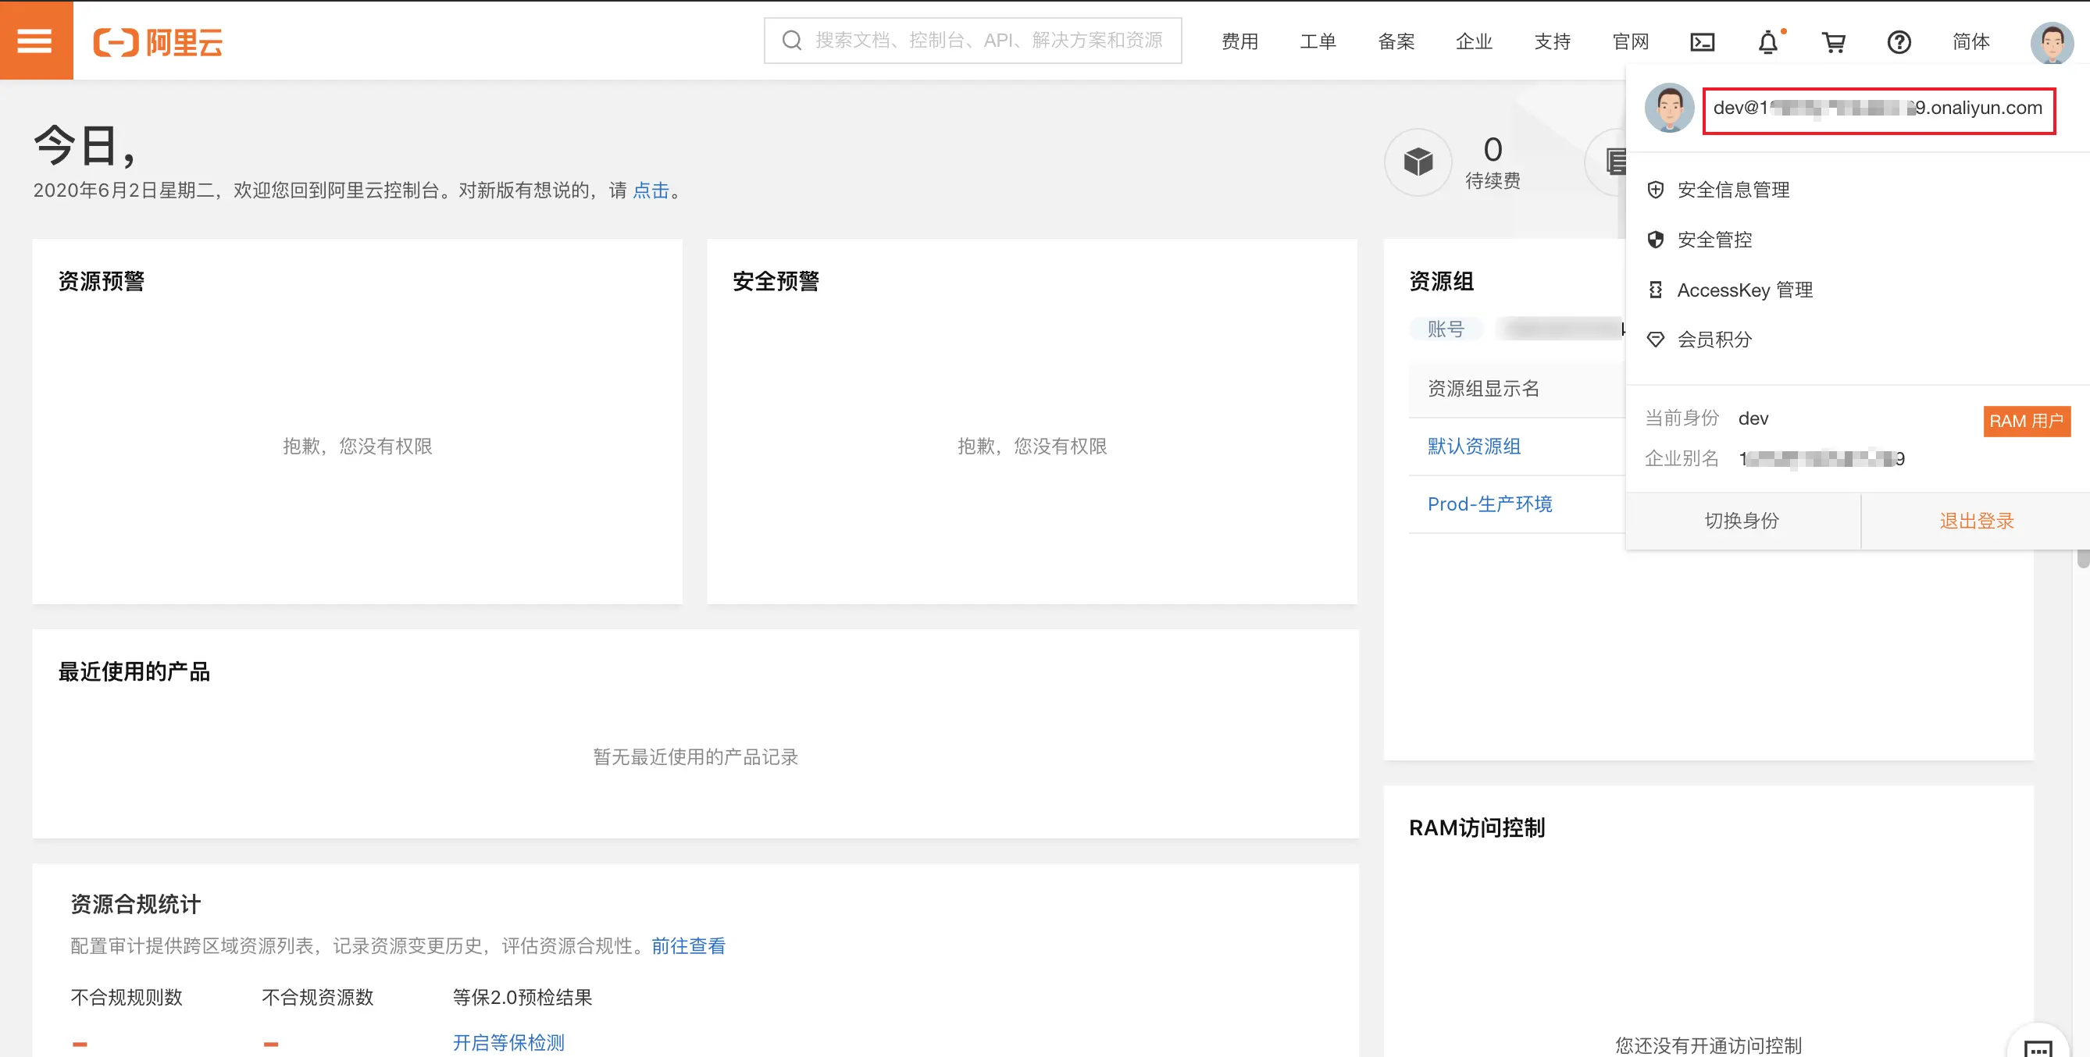This screenshot has height=1057, width=2090.
Task: Open the shopping cart
Action: click(x=1835, y=41)
